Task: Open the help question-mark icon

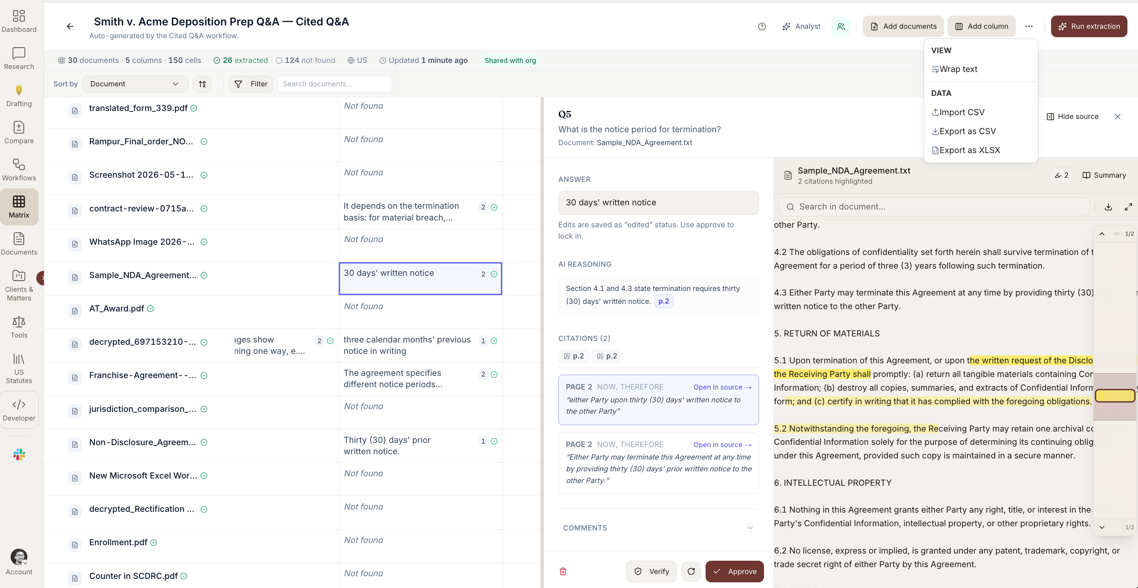Action: coord(762,27)
